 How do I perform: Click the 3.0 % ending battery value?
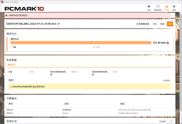coord(115,72)
